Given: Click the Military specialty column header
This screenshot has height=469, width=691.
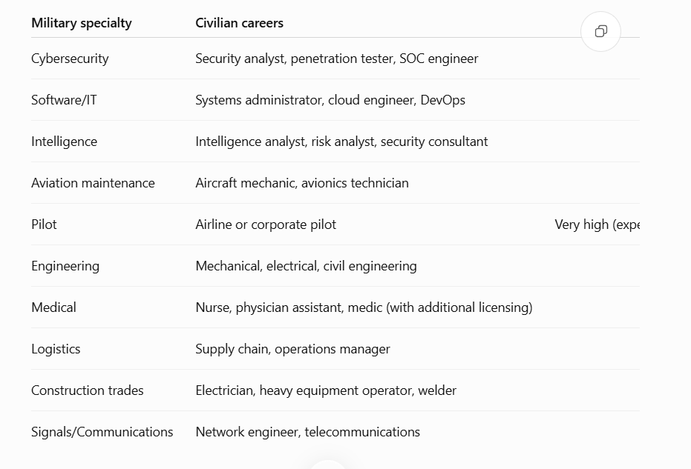Looking at the screenshot, I should pyautogui.click(x=82, y=23).
